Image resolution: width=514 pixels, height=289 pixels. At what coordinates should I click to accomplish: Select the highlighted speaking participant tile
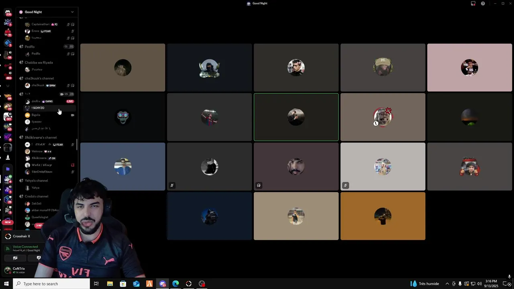[x=296, y=117]
